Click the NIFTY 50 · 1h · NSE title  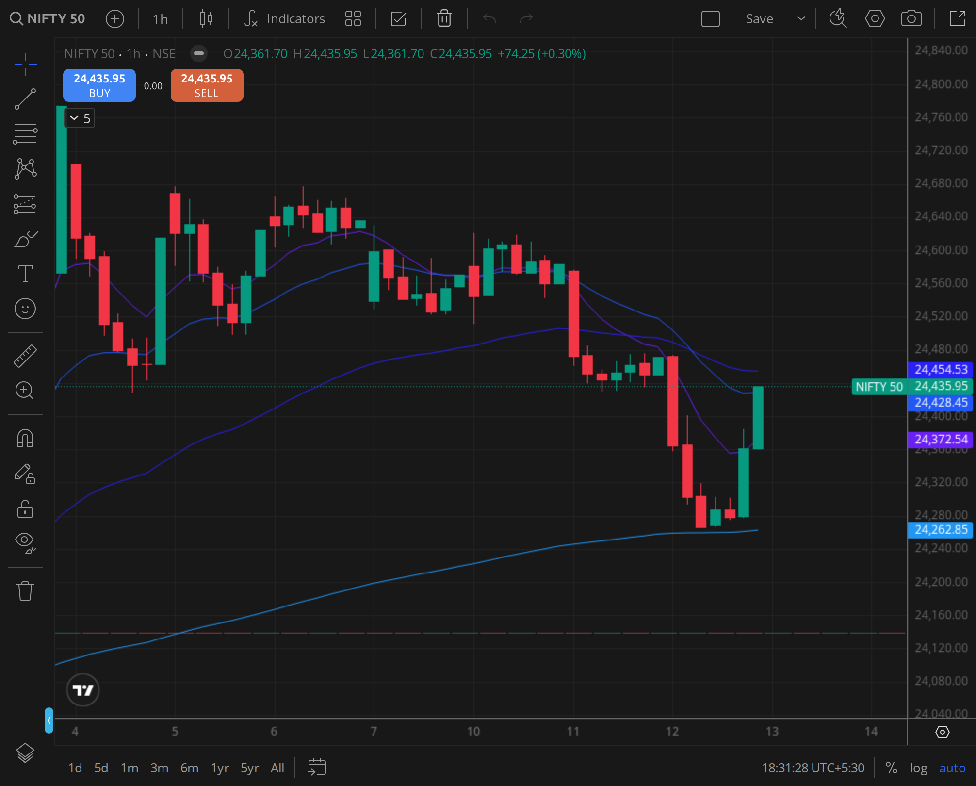[x=120, y=53]
